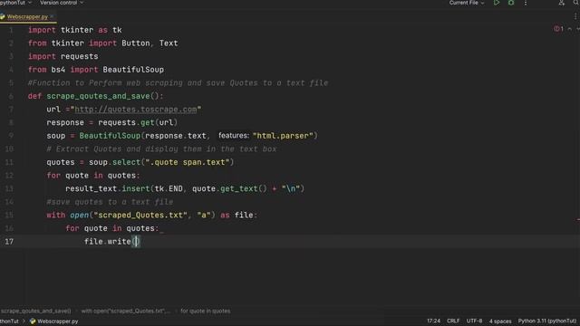Open the 4 spaces indent settings
The image size is (580, 326).
[x=500, y=321]
